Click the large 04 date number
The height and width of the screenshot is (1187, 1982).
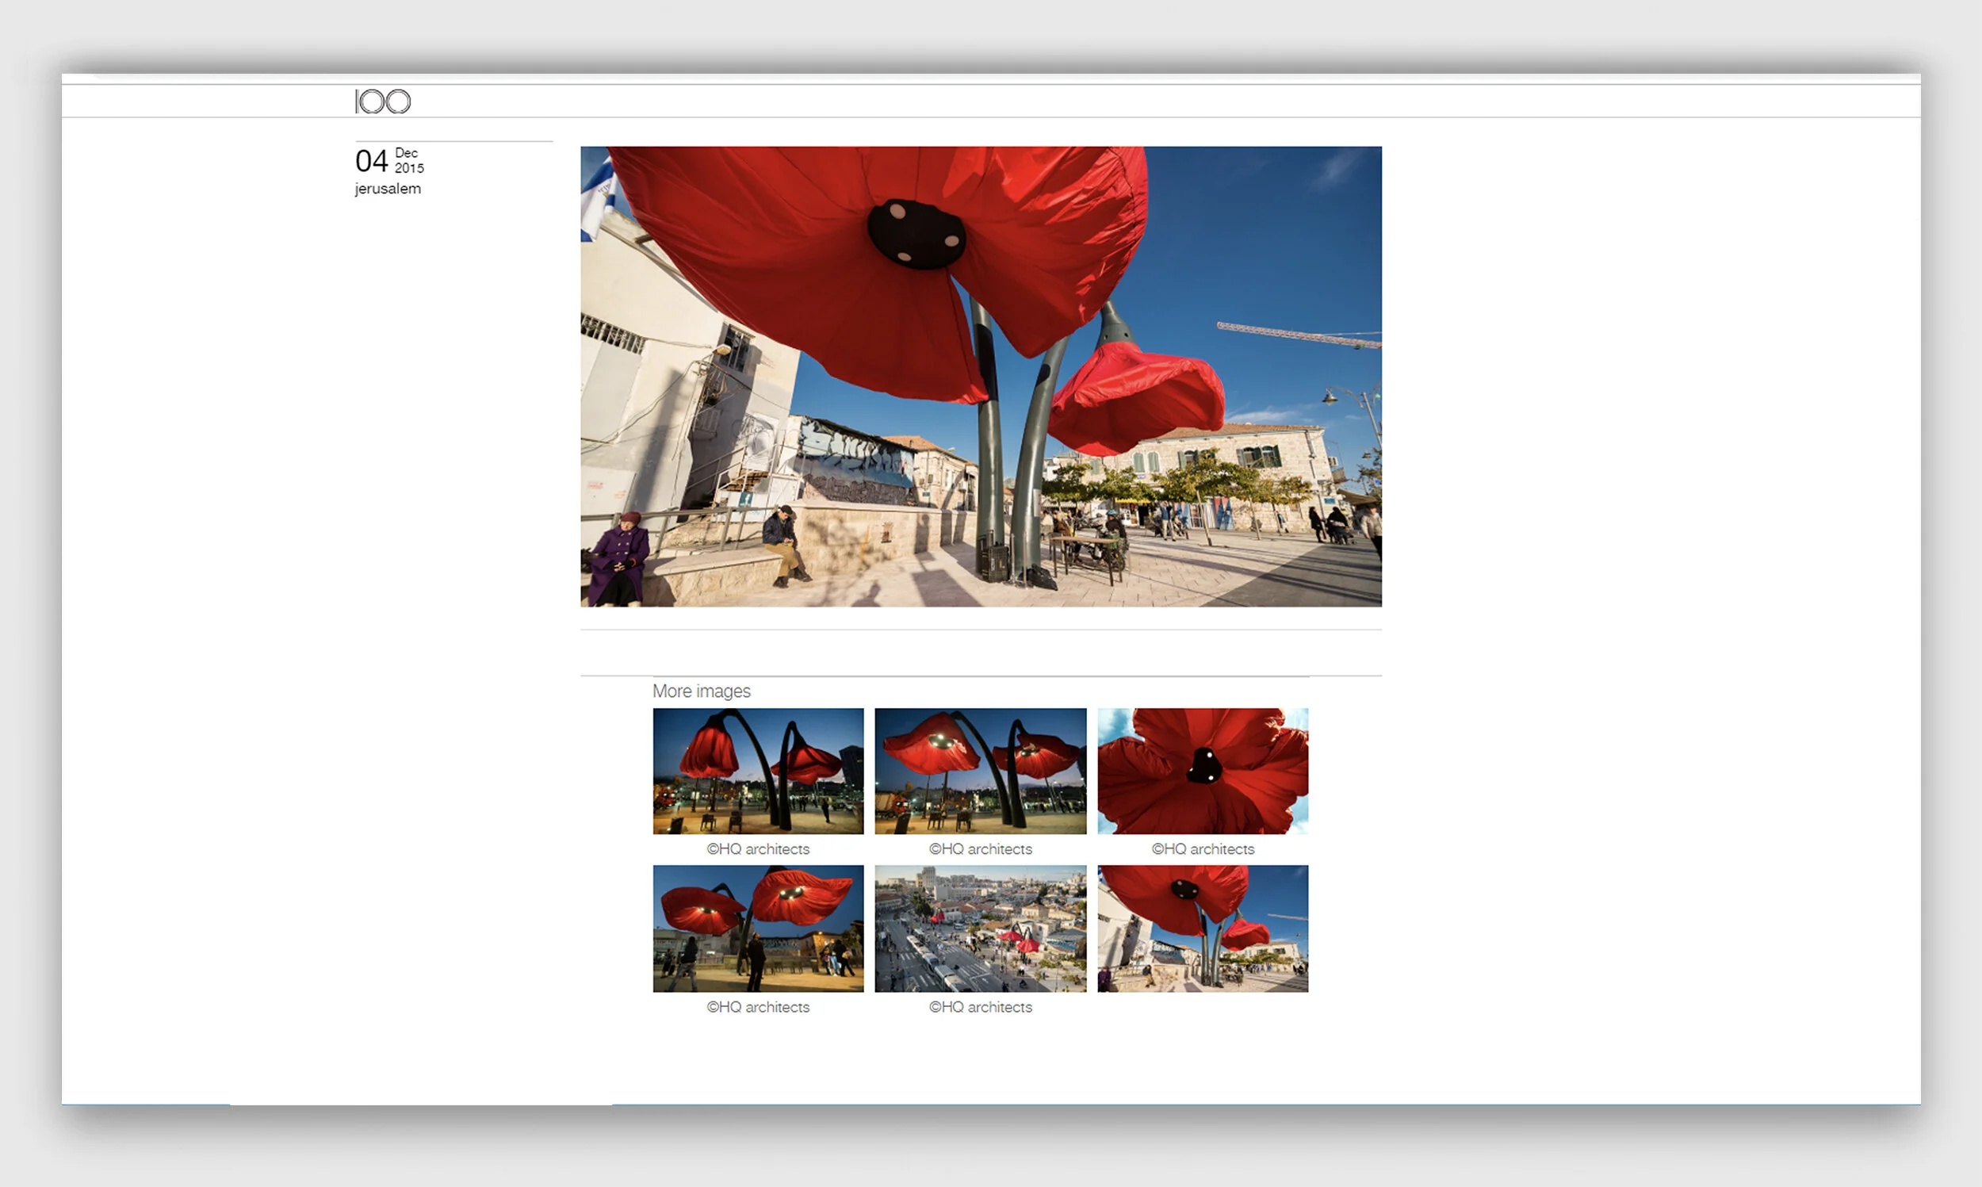(x=371, y=161)
